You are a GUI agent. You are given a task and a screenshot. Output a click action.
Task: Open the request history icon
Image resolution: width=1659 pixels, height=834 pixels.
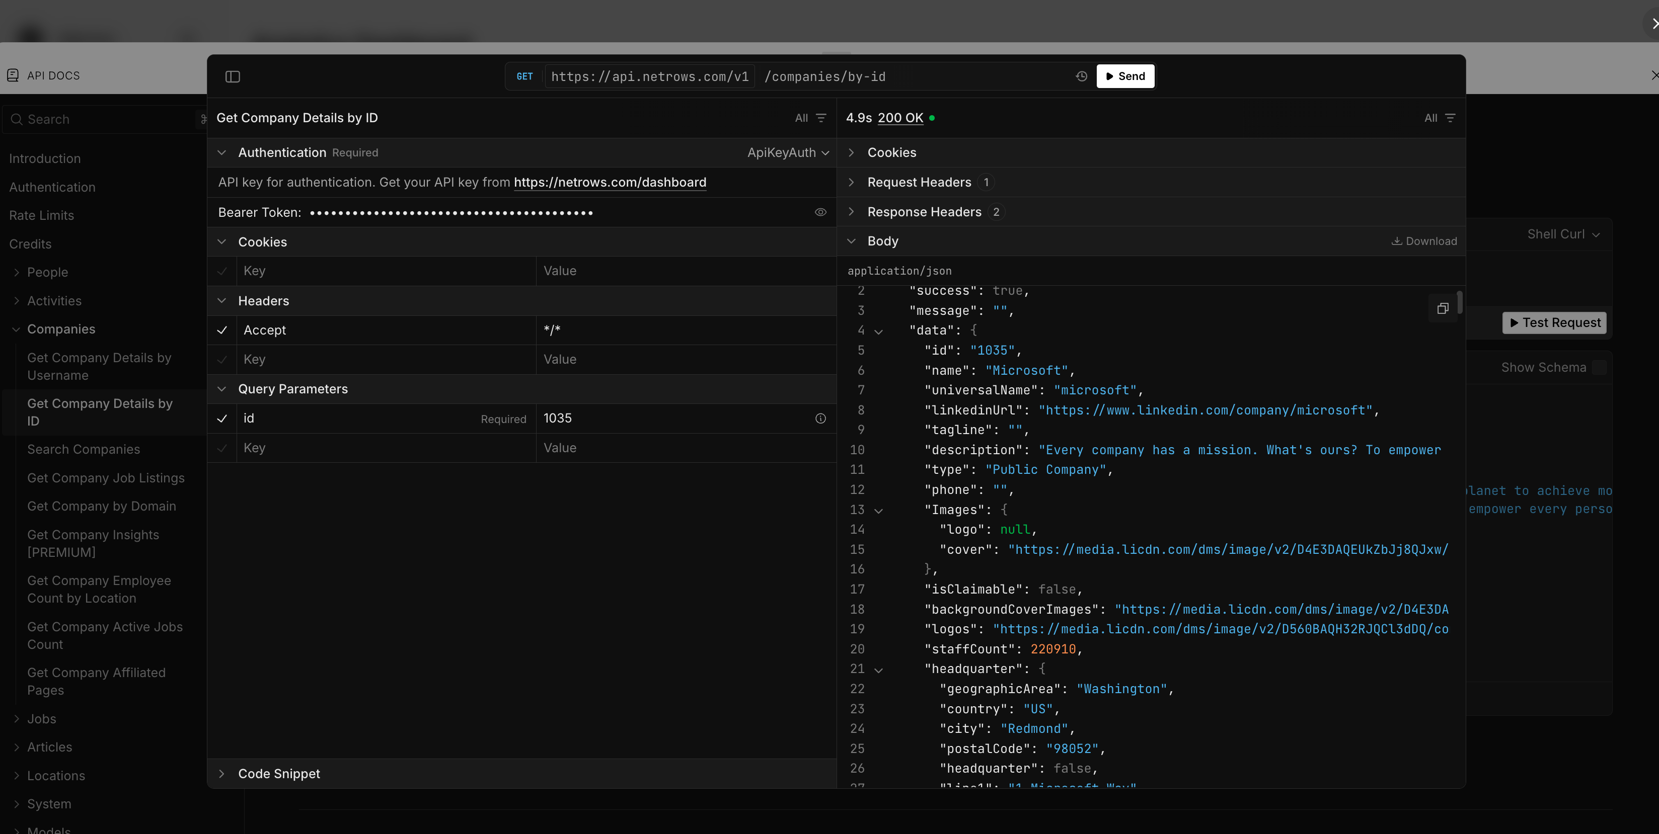tap(1080, 76)
